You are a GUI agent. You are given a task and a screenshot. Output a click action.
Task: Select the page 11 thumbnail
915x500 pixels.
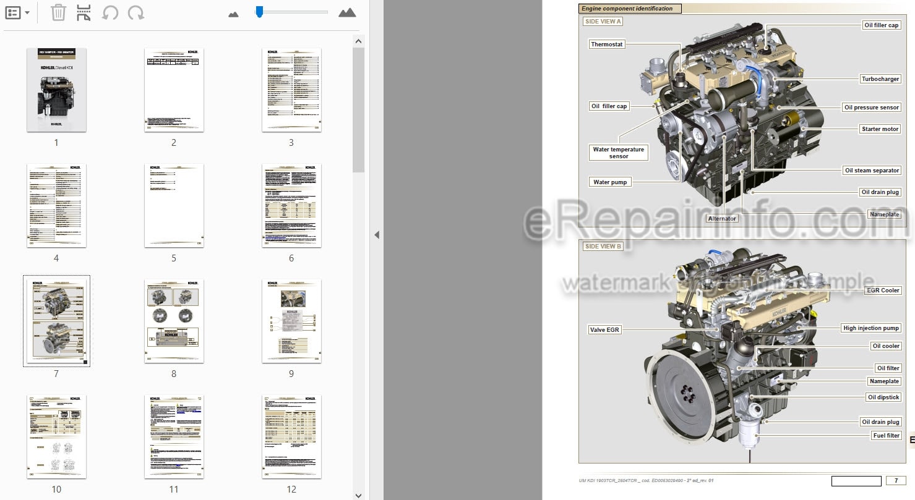click(174, 437)
